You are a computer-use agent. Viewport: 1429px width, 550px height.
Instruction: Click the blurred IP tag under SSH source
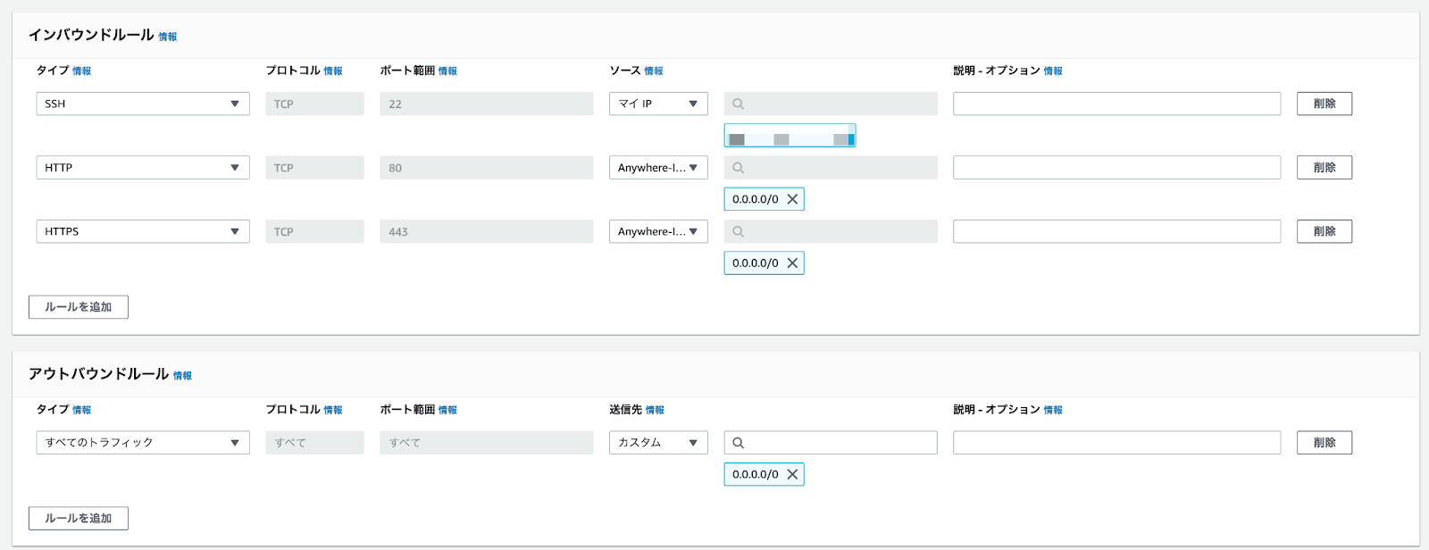[790, 136]
